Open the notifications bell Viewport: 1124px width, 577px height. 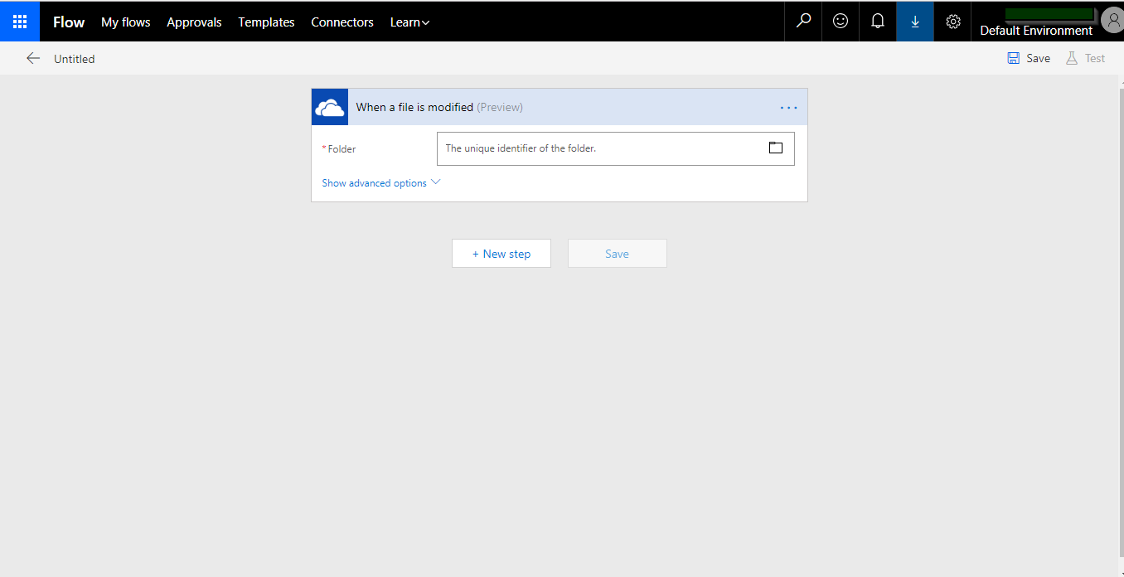point(878,22)
